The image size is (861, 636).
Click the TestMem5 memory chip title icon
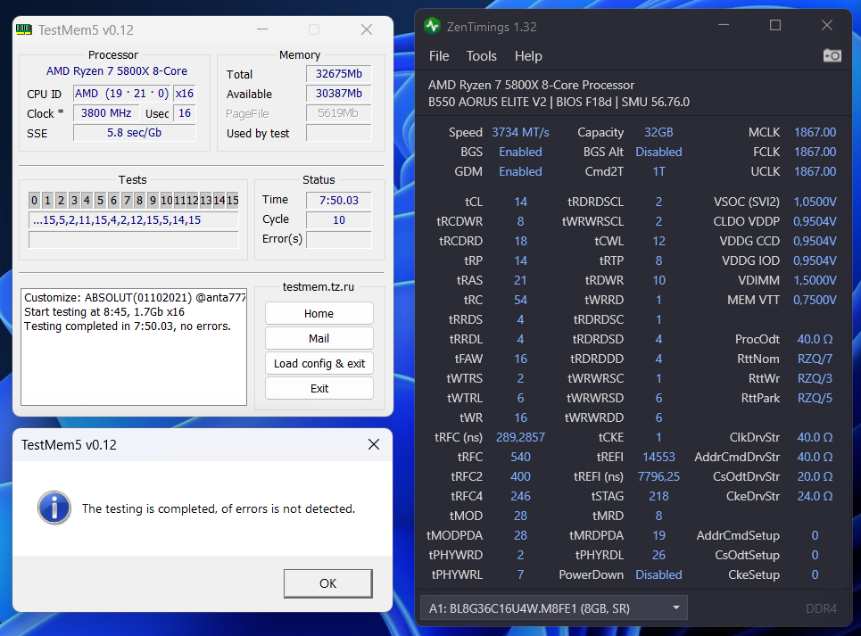coord(24,29)
